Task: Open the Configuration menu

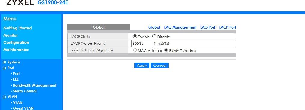Action: pos(16,43)
